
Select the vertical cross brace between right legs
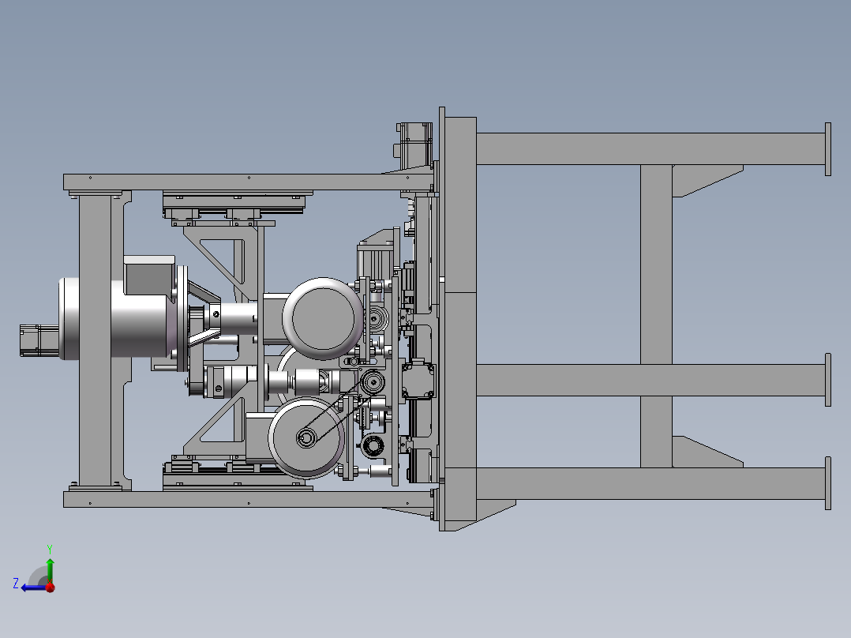tap(656, 316)
